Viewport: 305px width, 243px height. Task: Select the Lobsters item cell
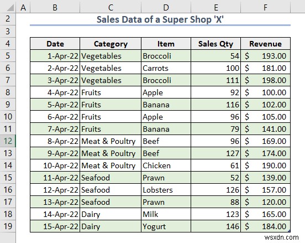pyautogui.click(x=166, y=190)
